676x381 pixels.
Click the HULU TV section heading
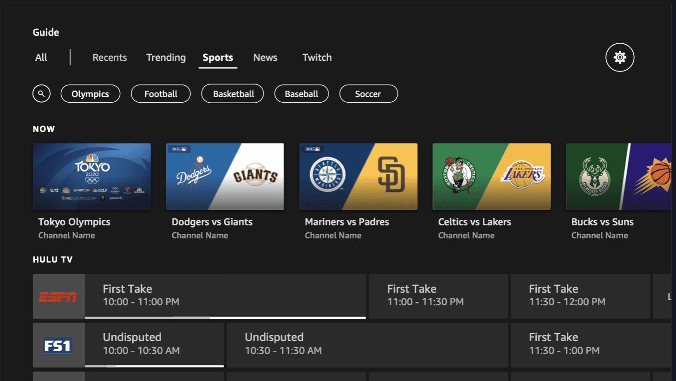coord(53,260)
